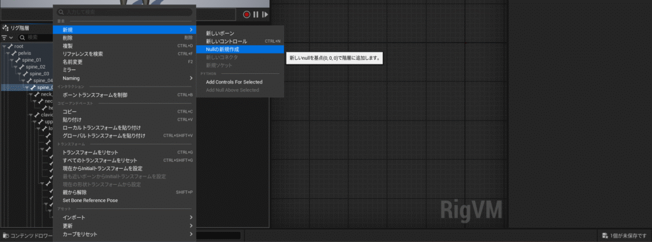Select グローバルトランスフォームを貼り付け
Image resolution: width=652 pixels, height=242 pixels.
click(124, 136)
